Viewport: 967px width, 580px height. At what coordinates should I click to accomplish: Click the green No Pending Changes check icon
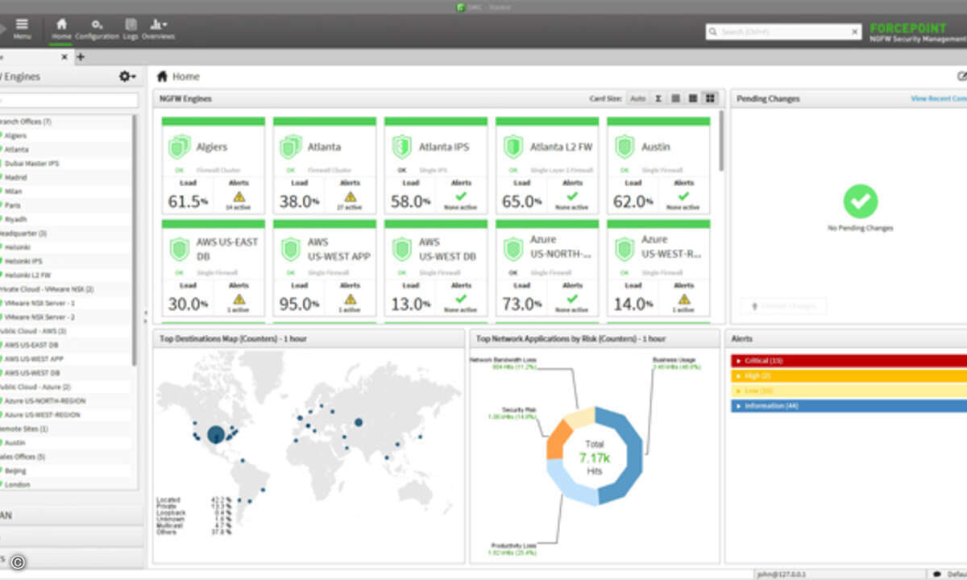[860, 201]
